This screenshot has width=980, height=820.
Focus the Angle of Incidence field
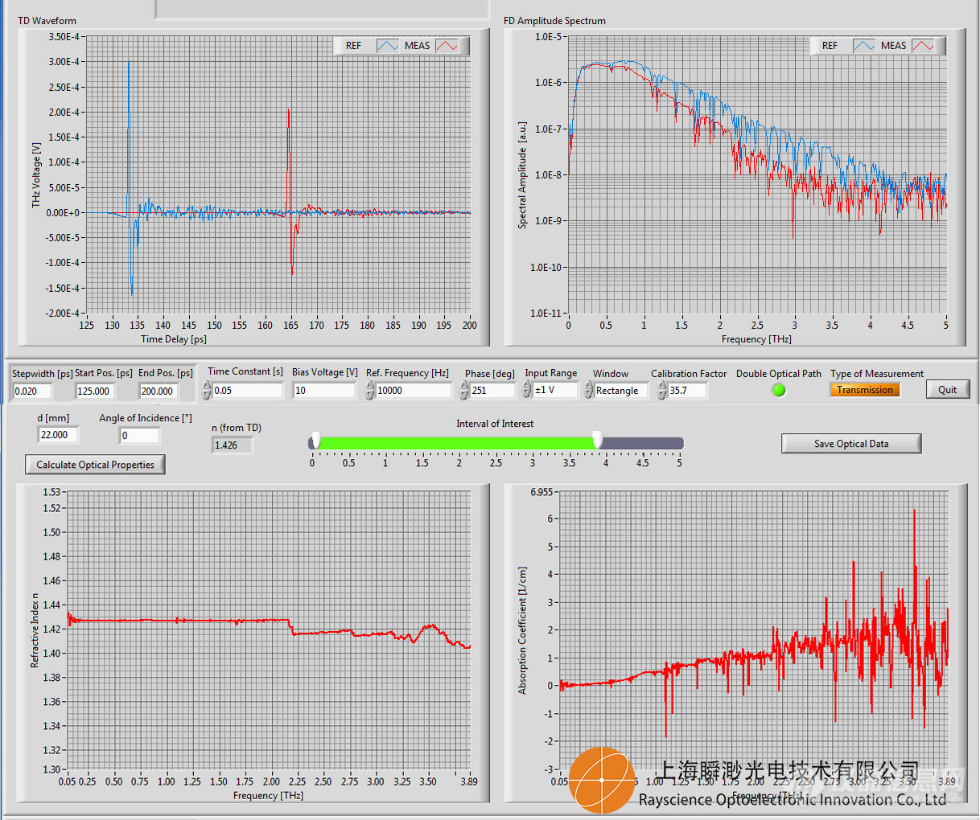point(139,436)
